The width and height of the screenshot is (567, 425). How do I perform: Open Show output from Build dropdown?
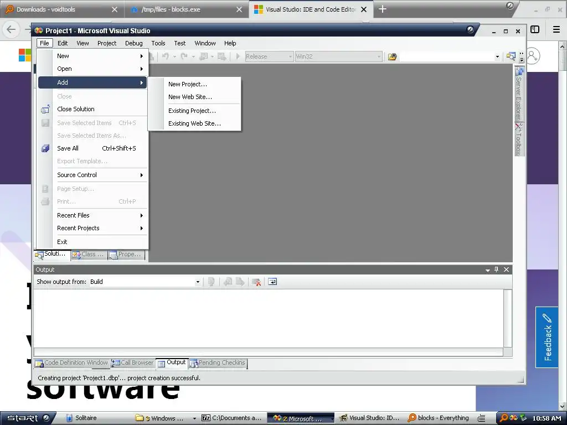pyautogui.click(x=198, y=282)
